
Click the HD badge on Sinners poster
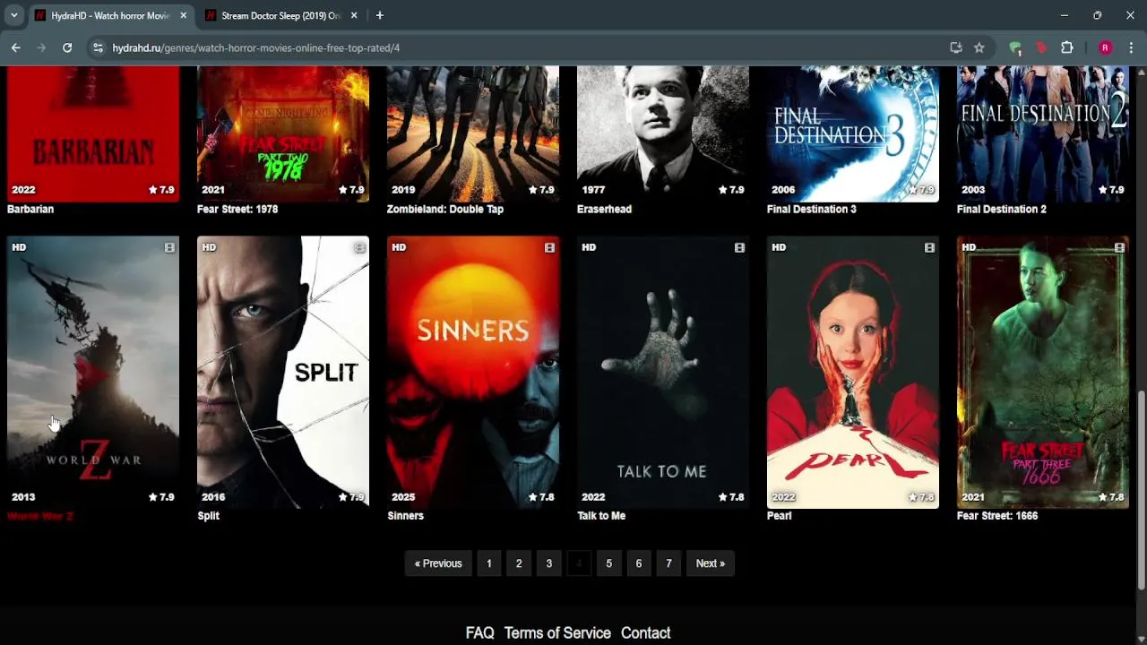coord(399,247)
